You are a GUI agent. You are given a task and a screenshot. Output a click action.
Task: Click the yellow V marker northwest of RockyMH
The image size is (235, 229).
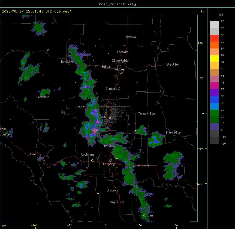(48, 50)
